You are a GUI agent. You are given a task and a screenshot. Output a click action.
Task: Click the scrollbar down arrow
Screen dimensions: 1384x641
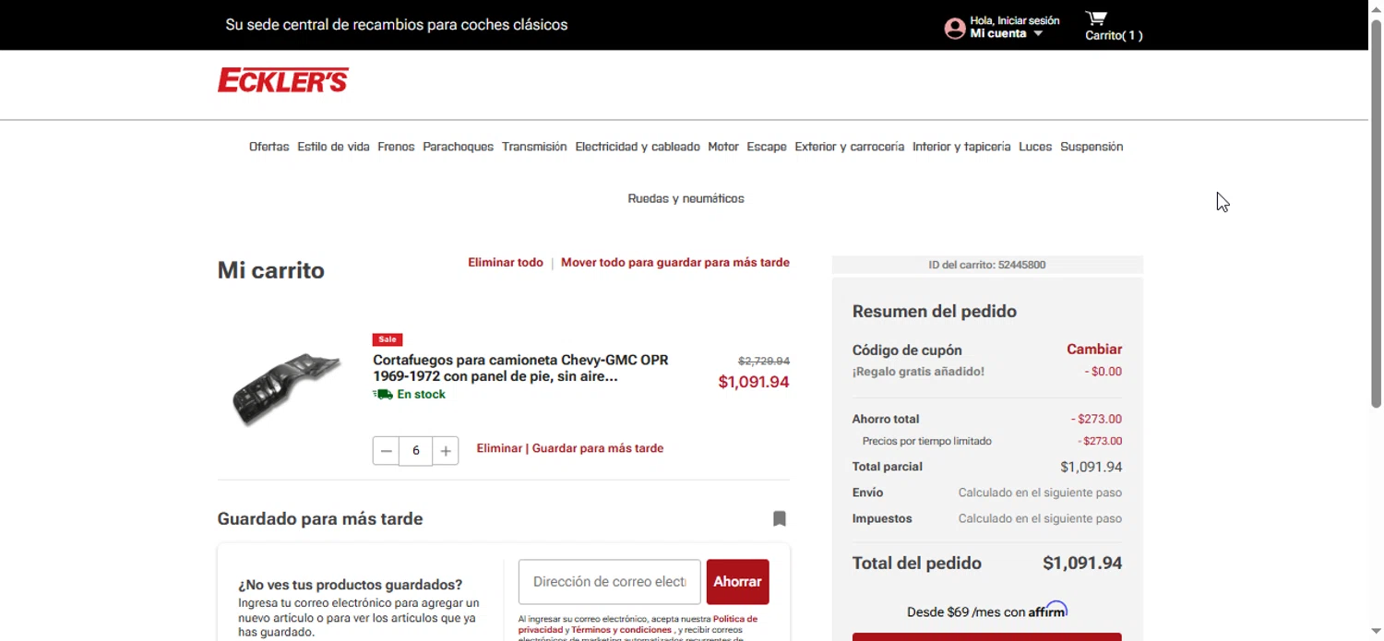tap(1376, 632)
